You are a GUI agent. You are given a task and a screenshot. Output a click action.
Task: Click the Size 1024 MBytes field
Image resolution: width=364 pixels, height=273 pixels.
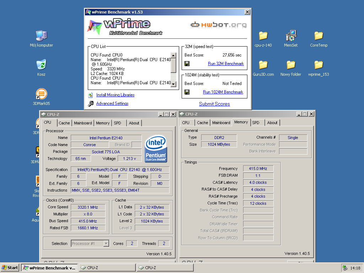point(219,144)
